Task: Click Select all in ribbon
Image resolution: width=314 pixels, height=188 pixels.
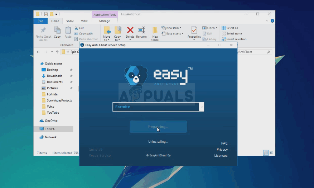Action: click(x=230, y=28)
